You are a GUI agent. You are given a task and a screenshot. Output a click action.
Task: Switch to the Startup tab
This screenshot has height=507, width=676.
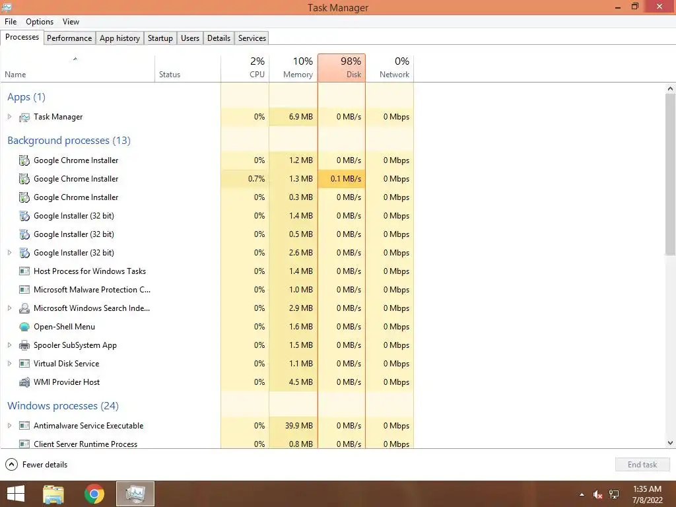(x=160, y=38)
